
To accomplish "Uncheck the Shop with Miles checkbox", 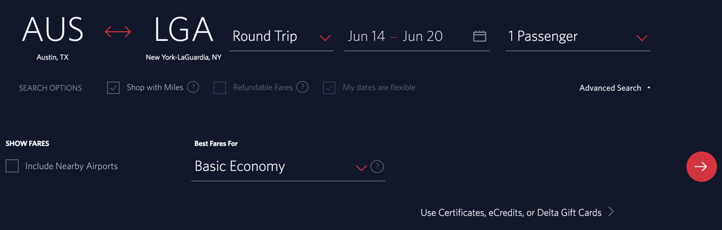I will 113,88.
